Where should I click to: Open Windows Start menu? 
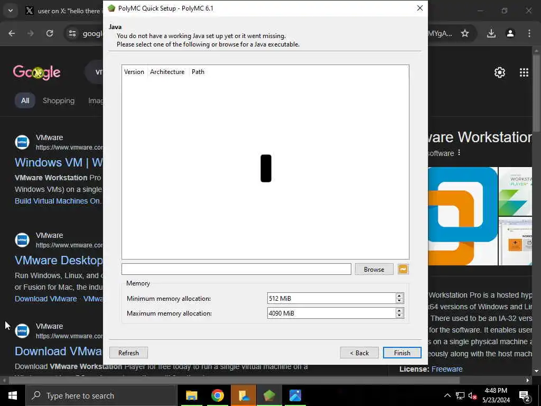coord(13,395)
